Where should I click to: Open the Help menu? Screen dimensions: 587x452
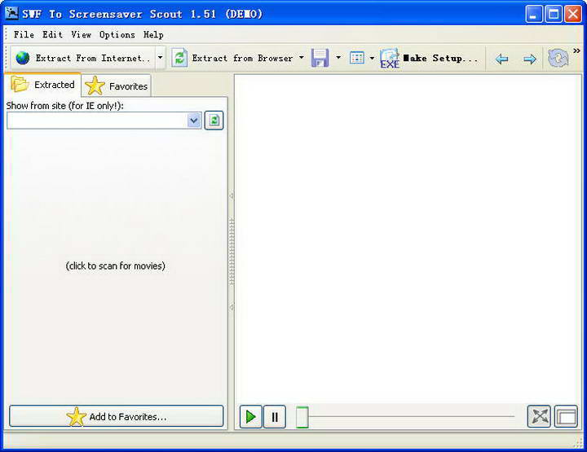pyautogui.click(x=153, y=35)
